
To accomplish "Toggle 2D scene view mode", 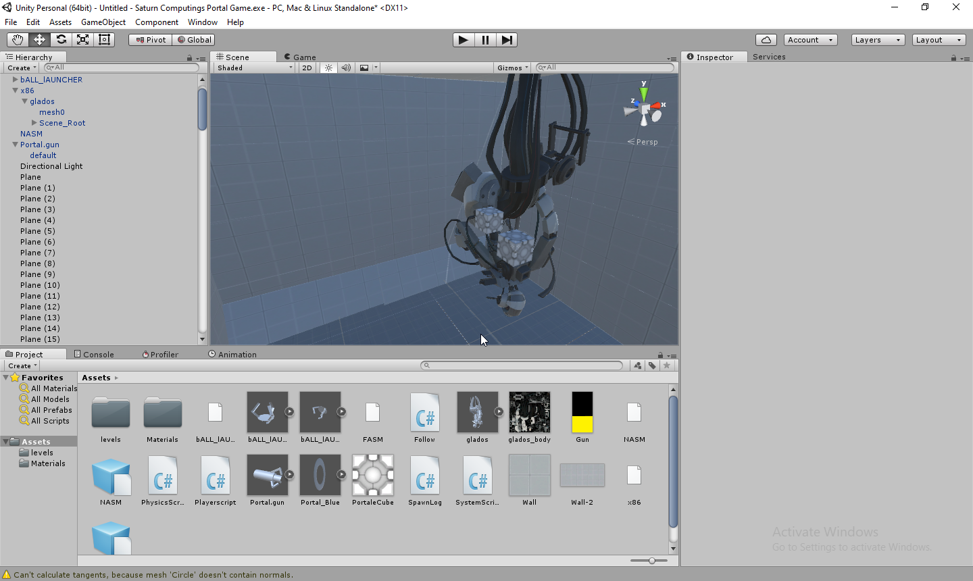I will [x=307, y=68].
